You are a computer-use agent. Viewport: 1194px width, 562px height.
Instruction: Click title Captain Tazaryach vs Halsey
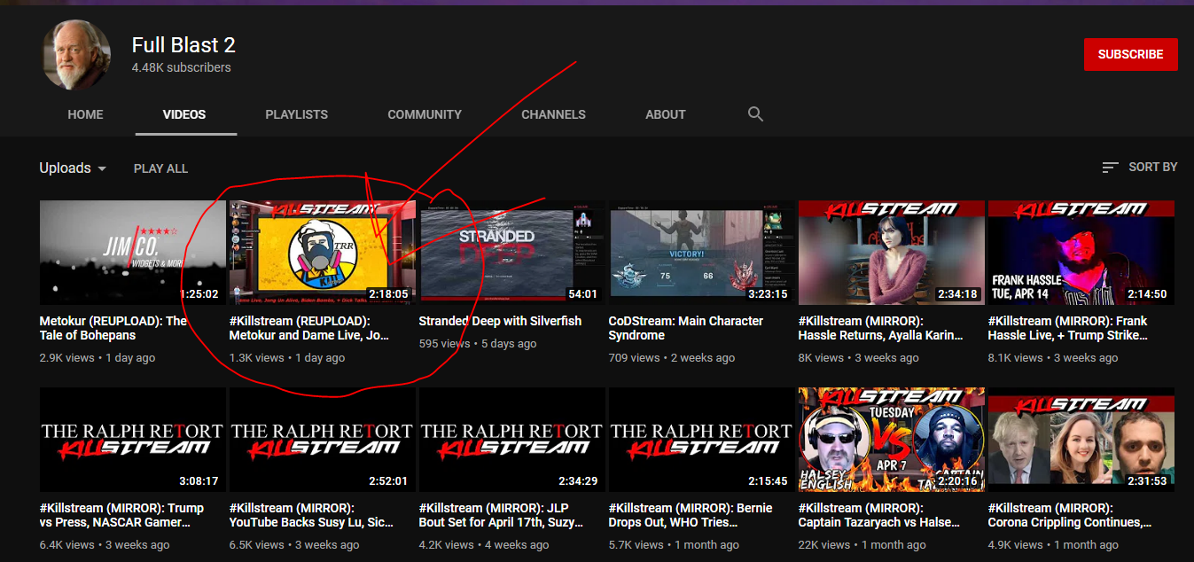click(x=878, y=515)
